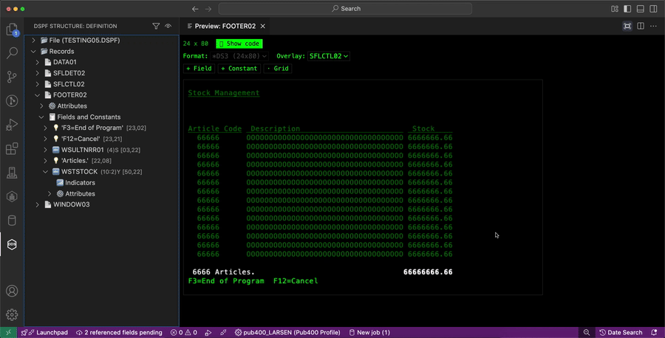Click F3=End of Program text in preview
665x338 pixels.
pos(226,281)
